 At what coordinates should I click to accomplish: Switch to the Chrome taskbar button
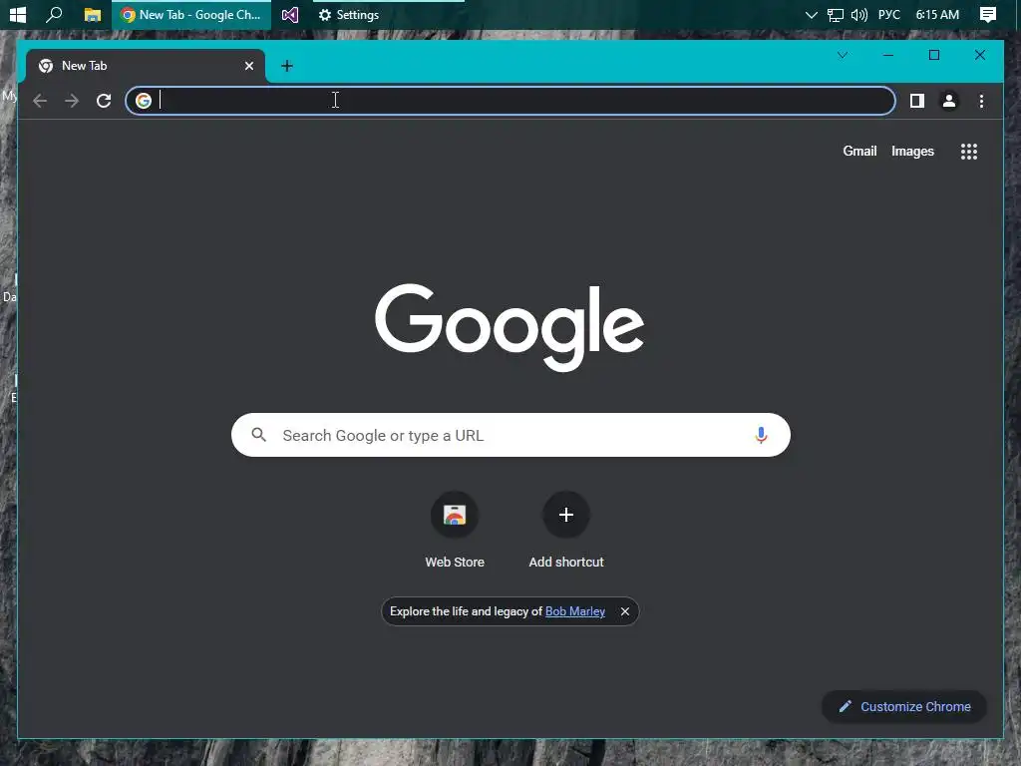[191, 14]
